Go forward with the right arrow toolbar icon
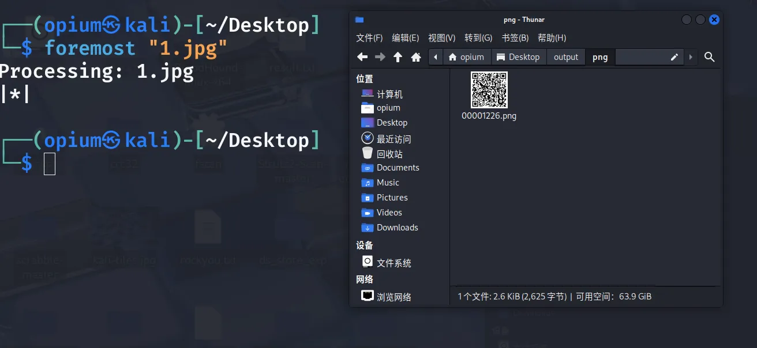Screen dimensions: 757x348 pos(380,57)
